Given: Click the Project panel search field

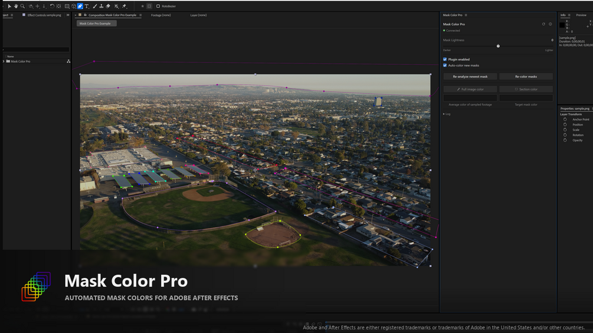Looking at the screenshot, I should click(36, 50).
